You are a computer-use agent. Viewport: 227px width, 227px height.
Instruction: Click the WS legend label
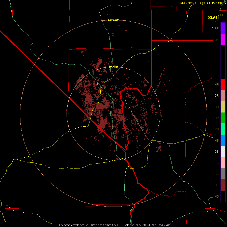point(216,140)
